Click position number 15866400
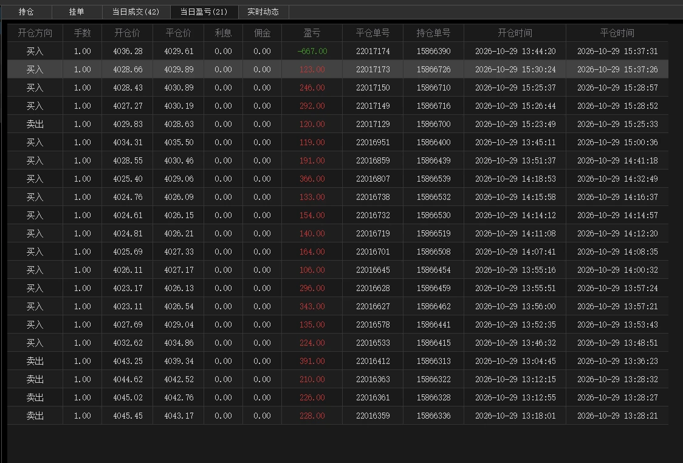683x463 pixels. pyautogui.click(x=433, y=142)
